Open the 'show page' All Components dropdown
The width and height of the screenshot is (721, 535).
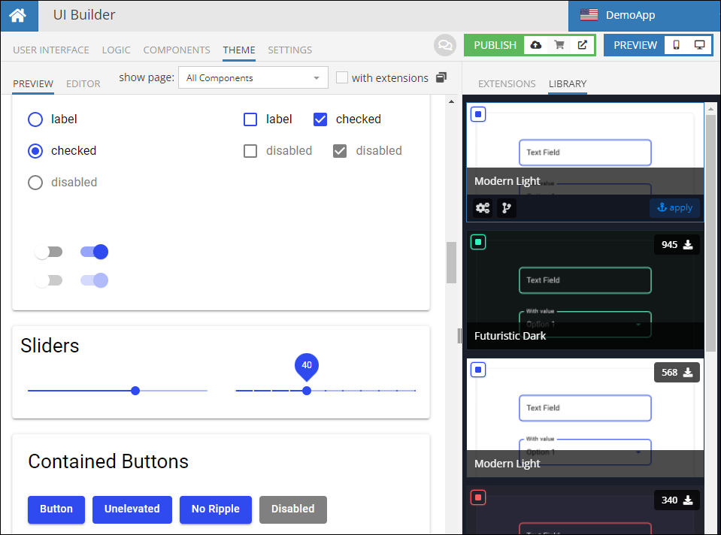(253, 77)
